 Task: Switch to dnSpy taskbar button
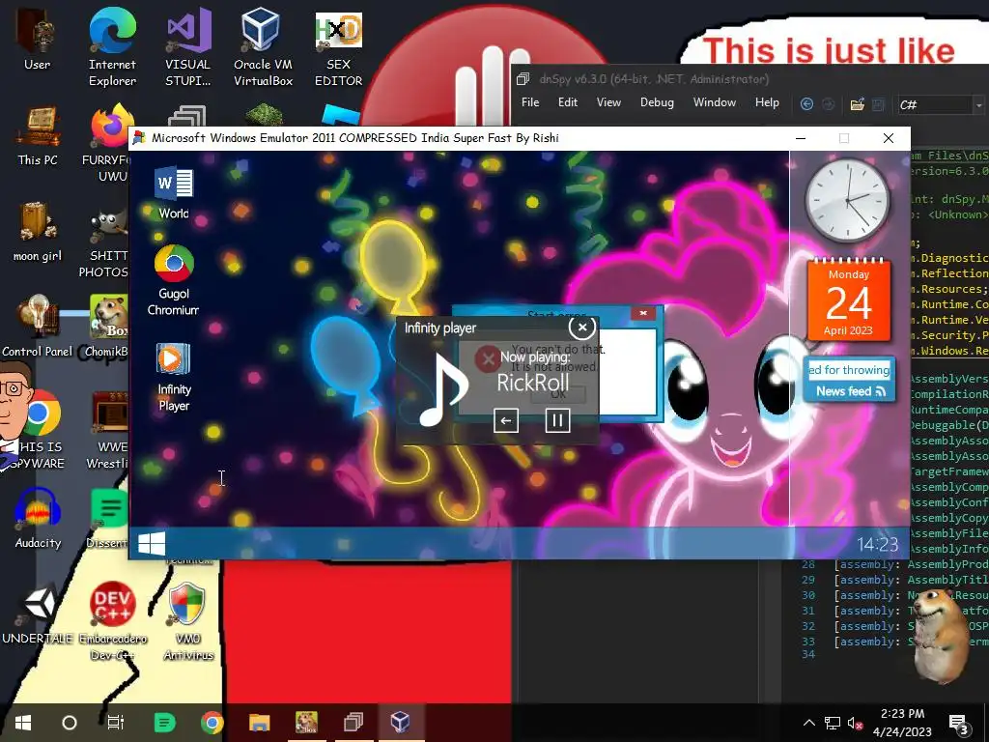(x=353, y=723)
